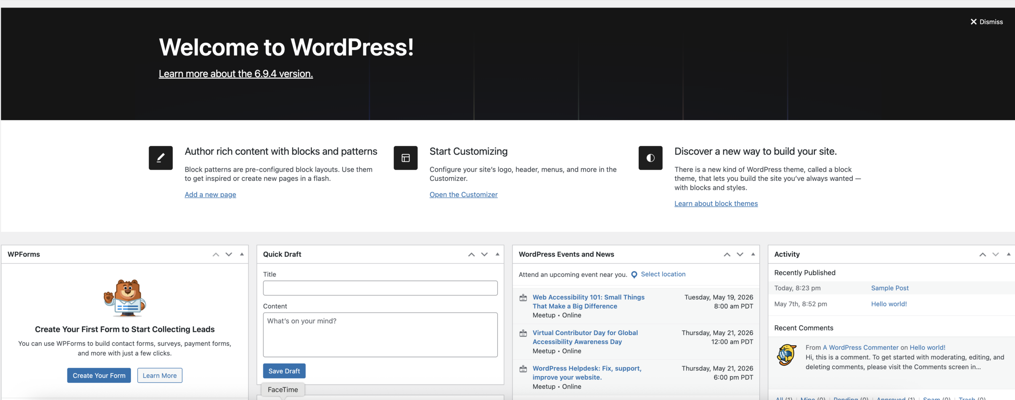Viewport: 1015px width, 400px height.
Task: Open the Add a new page link
Action: 210,195
